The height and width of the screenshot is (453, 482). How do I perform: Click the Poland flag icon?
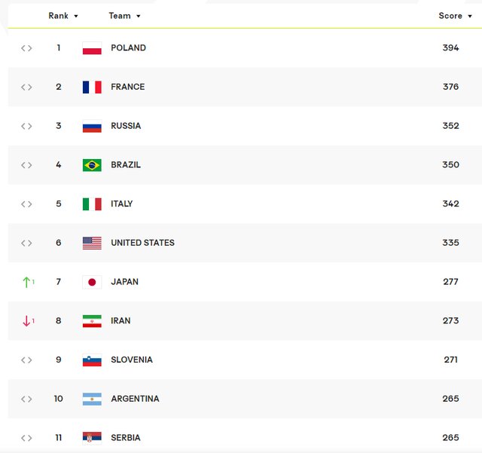pyautogui.click(x=92, y=48)
